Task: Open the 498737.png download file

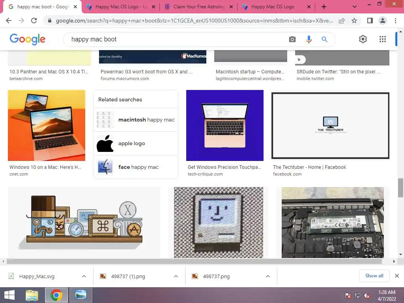Action: [x=216, y=277]
